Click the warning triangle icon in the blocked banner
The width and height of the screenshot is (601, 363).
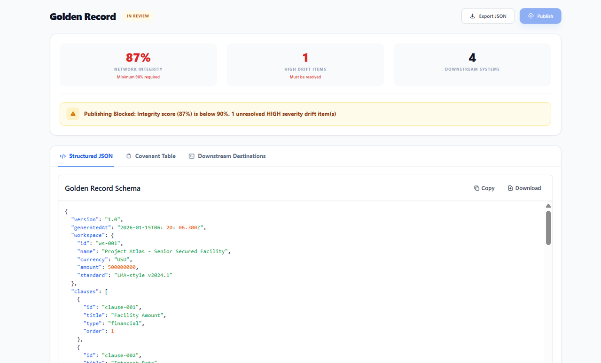pos(73,114)
